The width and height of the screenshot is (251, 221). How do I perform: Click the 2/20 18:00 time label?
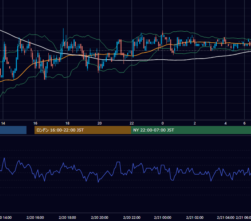point(68,217)
